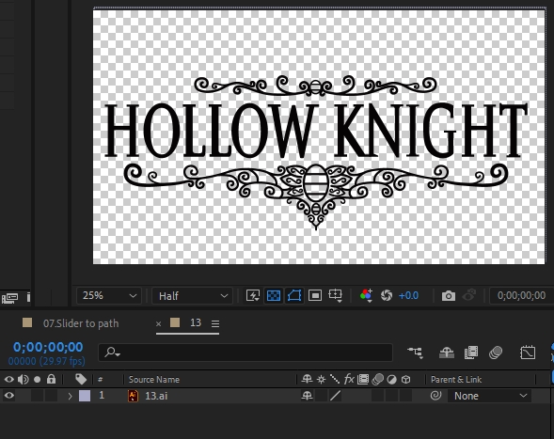Hide the 13.ai layer with eye toggle
This screenshot has width=554, height=439.
(9, 396)
